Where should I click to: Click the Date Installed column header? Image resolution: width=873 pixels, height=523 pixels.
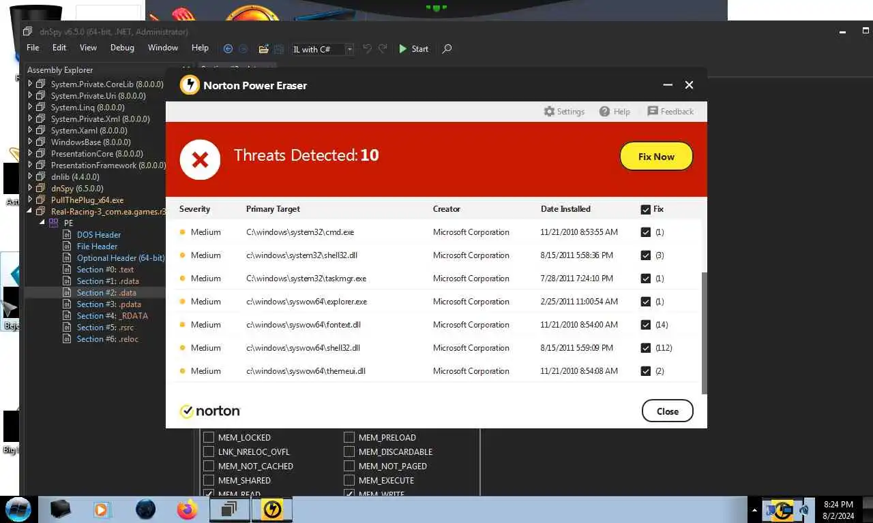click(x=565, y=209)
